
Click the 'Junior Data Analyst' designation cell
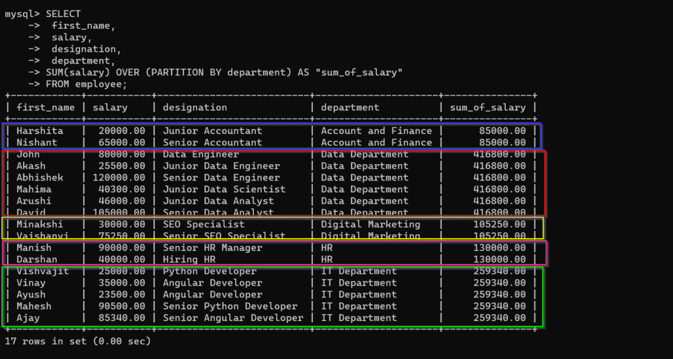coord(218,201)
